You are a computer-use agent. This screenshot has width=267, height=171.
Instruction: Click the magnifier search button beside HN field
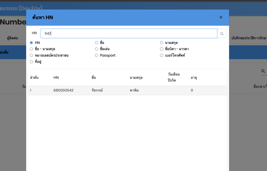[x=222, y=33]
